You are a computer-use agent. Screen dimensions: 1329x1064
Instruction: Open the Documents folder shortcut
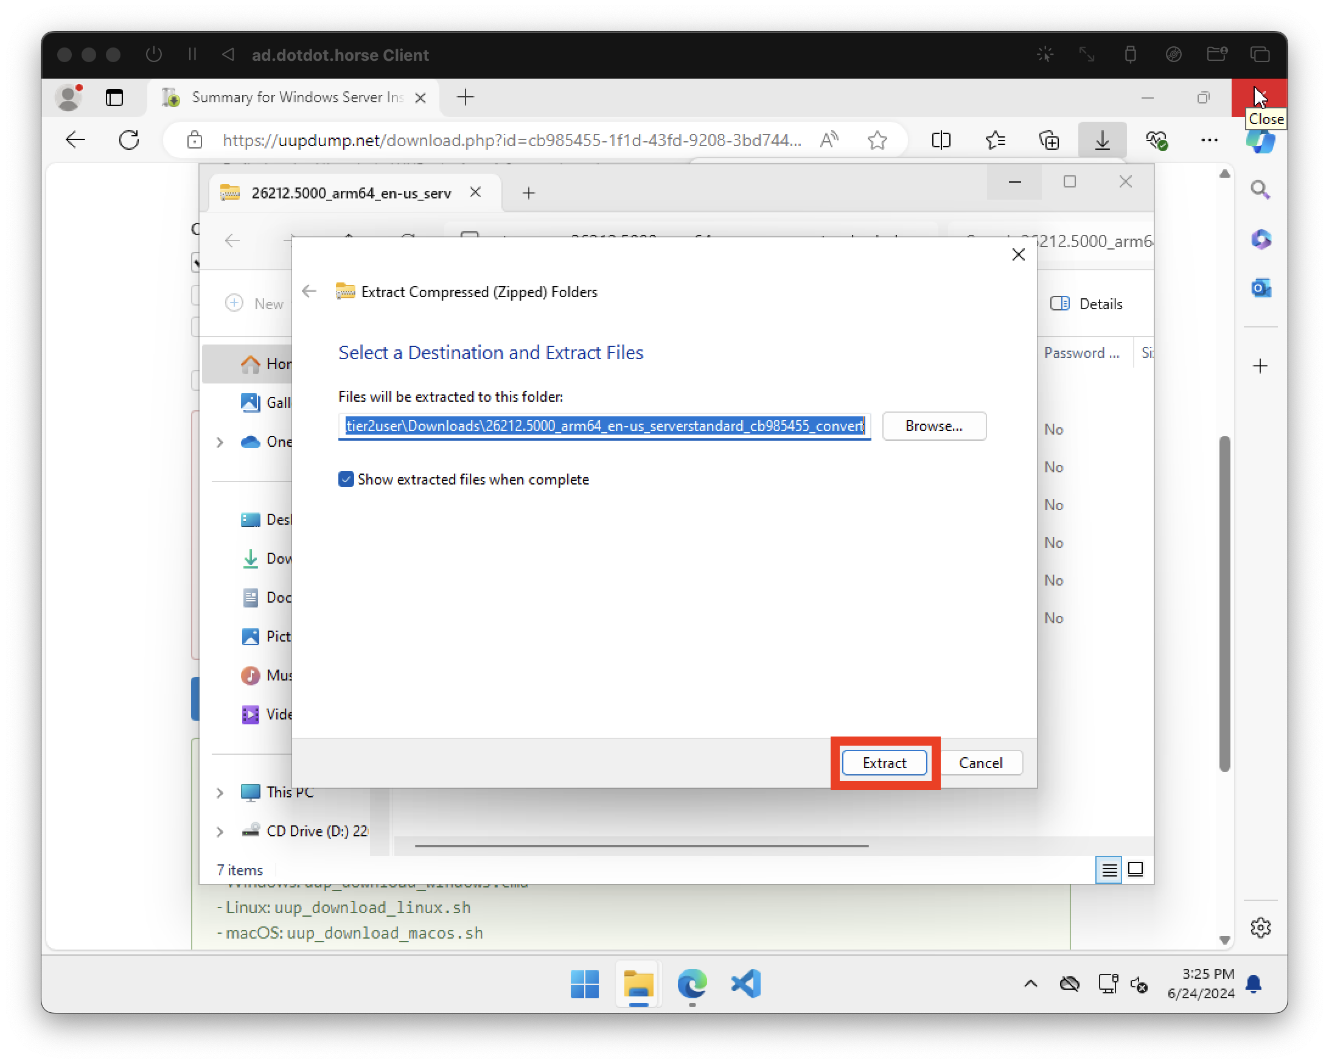[266, 597]
